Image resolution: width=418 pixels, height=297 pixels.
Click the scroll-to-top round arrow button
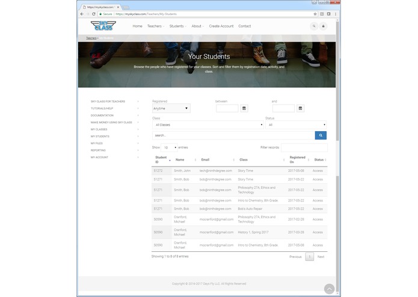329,289
